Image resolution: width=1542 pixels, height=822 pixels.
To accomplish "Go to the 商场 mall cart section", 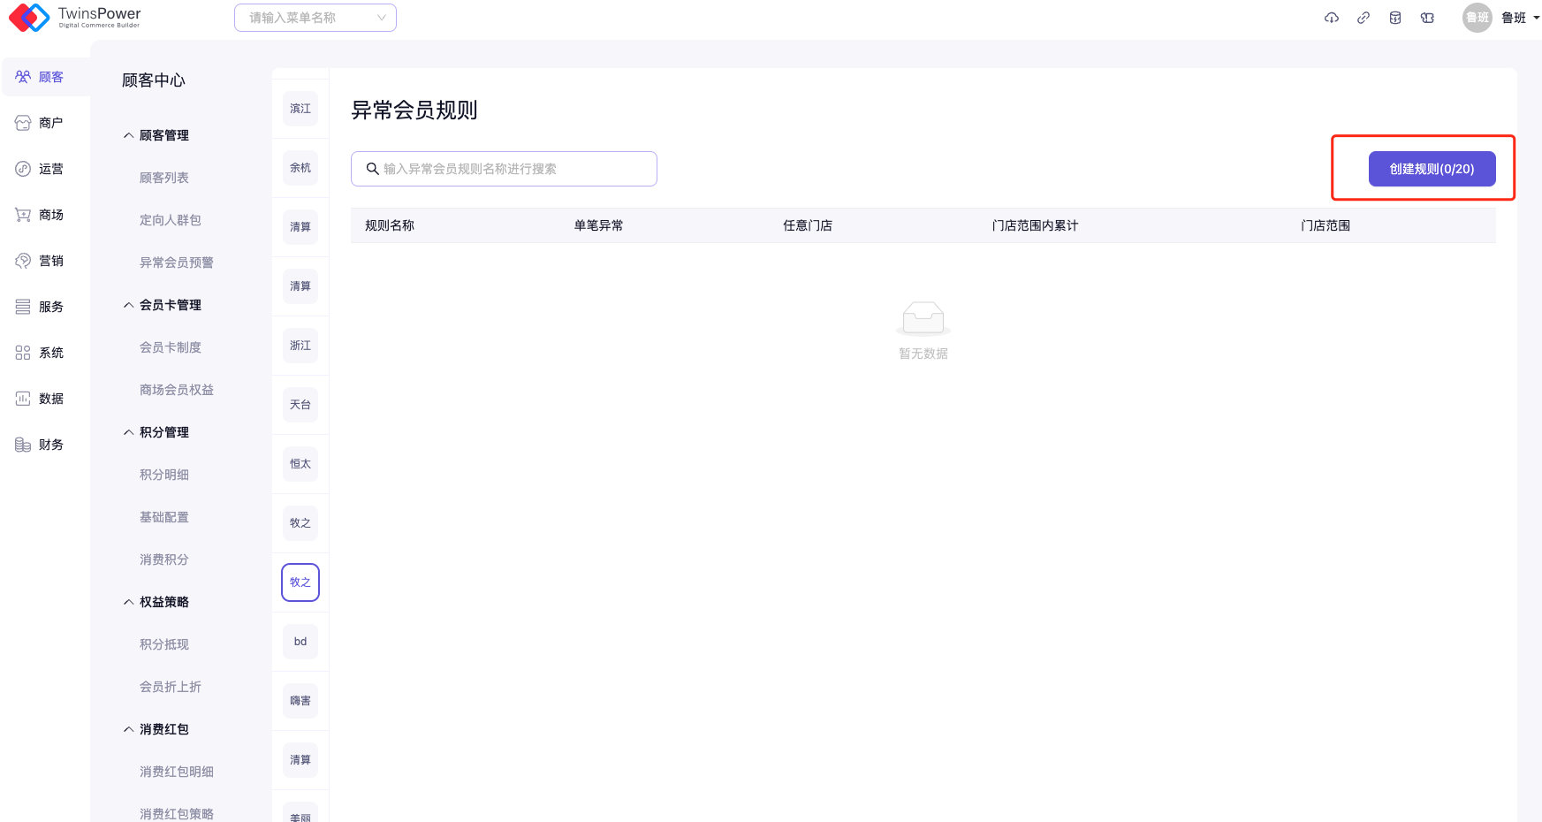I will coord(40,215).
